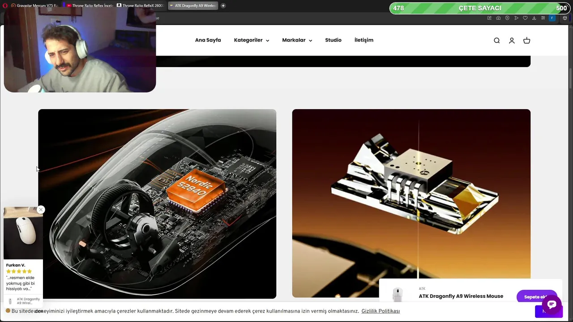Open the blue profile 'r' icon
Image resolution: width=573 pixels, height=322 pixels.
(552, 18)
